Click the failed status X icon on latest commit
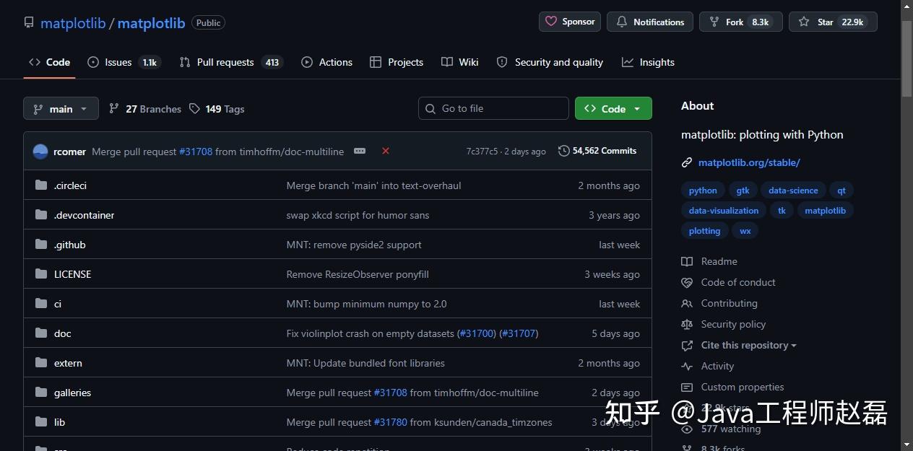This screenshot has width=913, height=451. 386,151
